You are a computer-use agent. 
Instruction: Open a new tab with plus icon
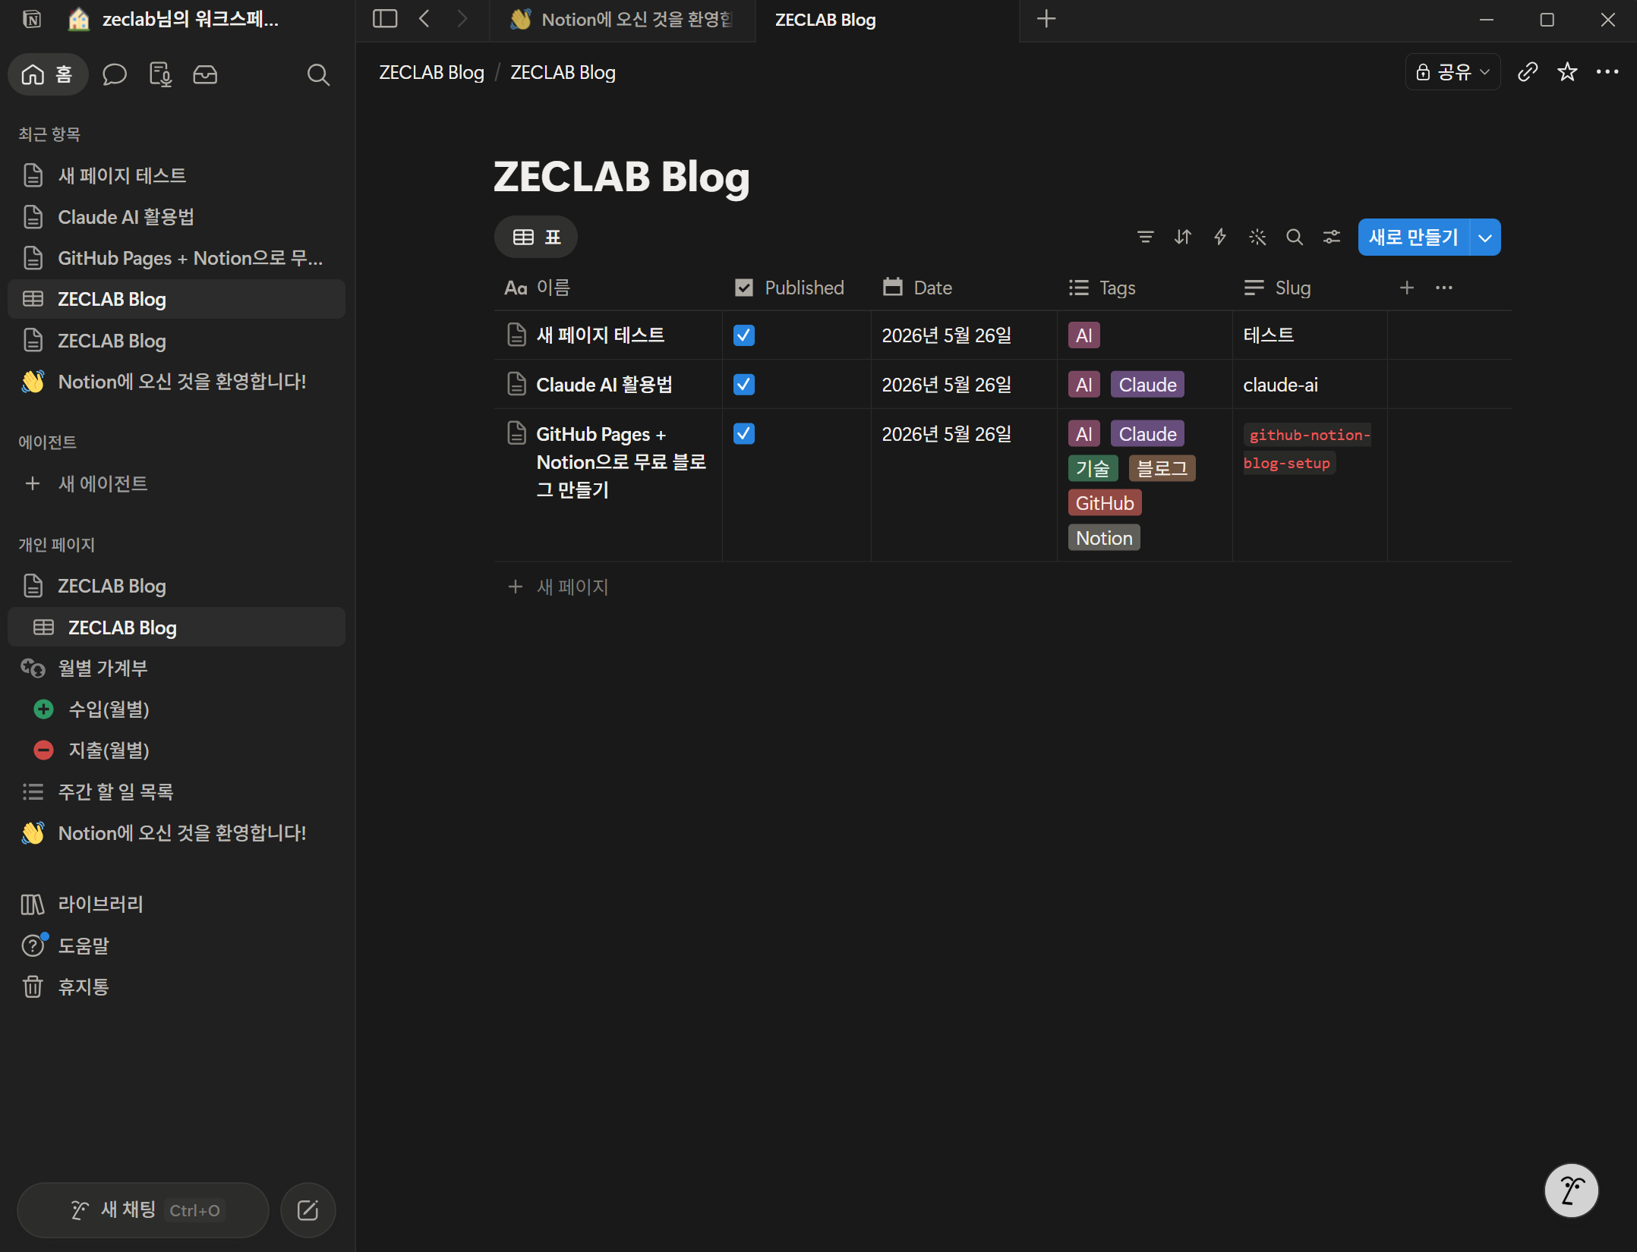[x=1046, y=19]
